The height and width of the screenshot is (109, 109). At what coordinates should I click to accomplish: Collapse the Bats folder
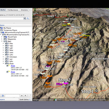click(x=2, y=41)
